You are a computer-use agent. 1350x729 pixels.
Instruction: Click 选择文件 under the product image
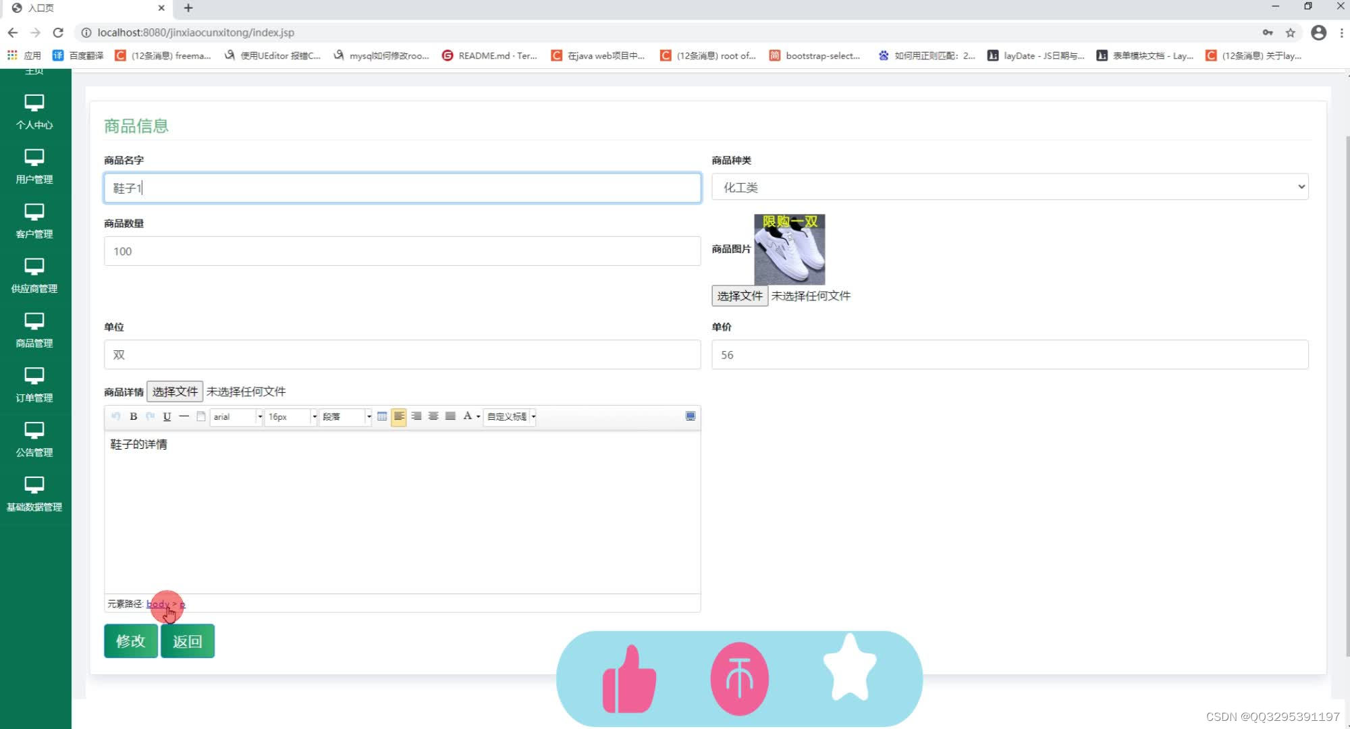(x=740, y=296)
